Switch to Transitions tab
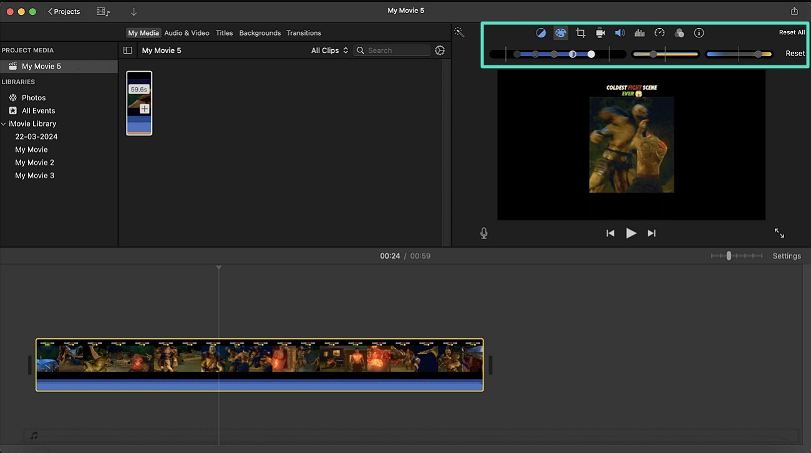 click(x=304, y=33)
